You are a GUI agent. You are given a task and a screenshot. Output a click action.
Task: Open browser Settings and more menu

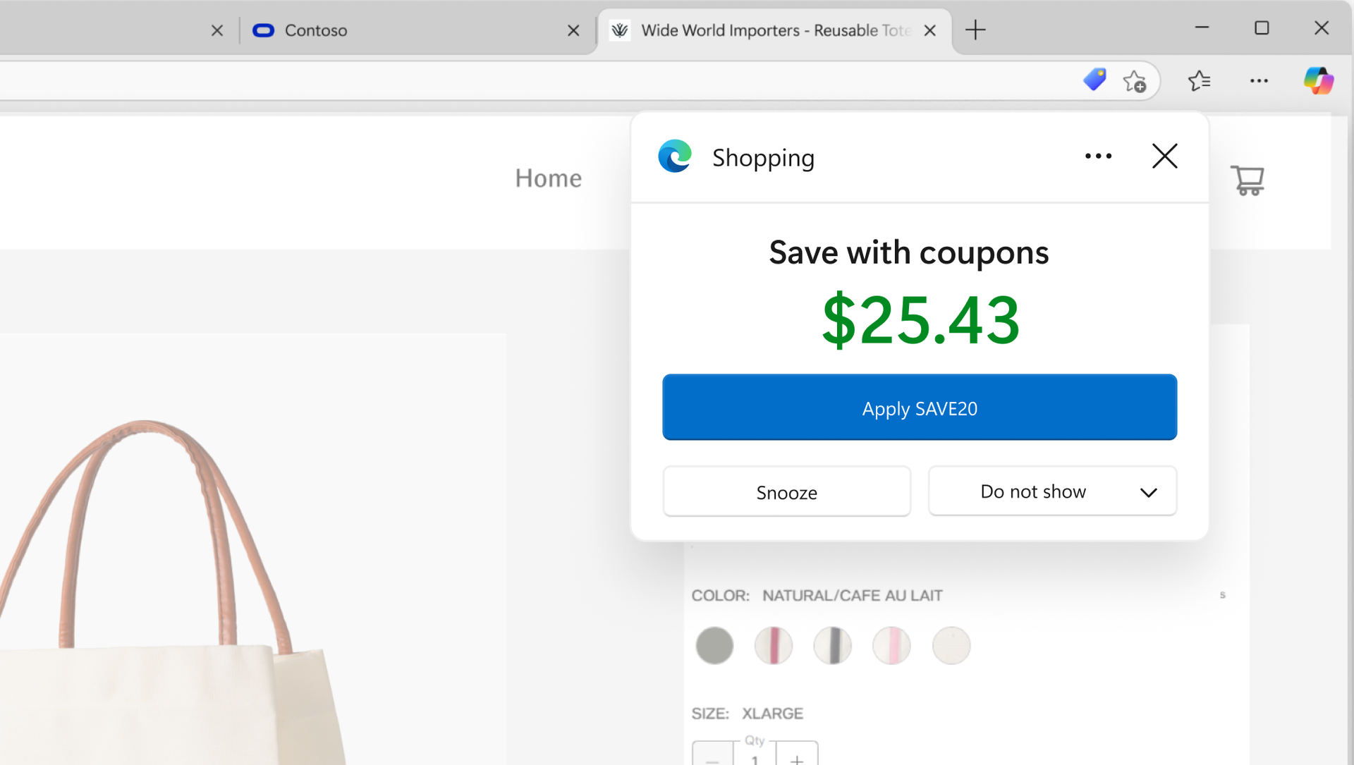tap(1259, 81)
